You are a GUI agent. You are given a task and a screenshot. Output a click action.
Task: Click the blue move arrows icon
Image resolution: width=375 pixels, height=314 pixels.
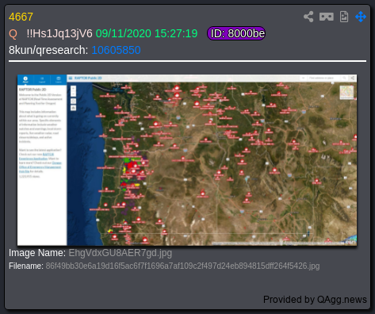tap(361, 17)
